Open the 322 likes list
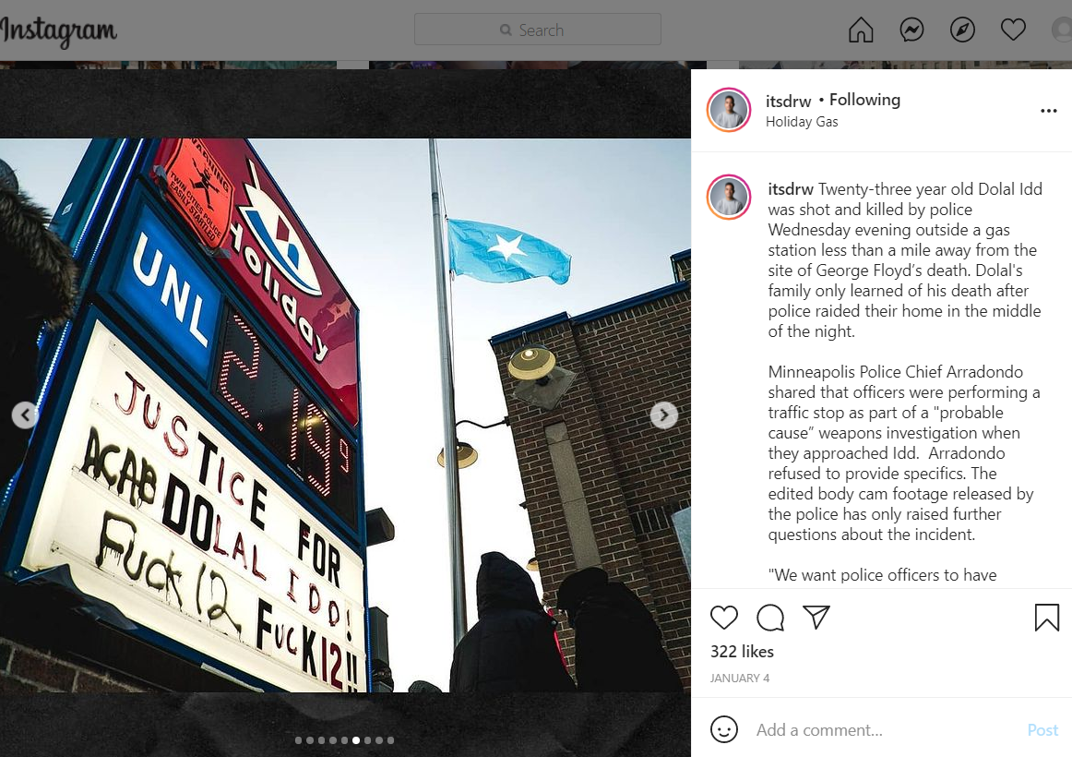 742,652
